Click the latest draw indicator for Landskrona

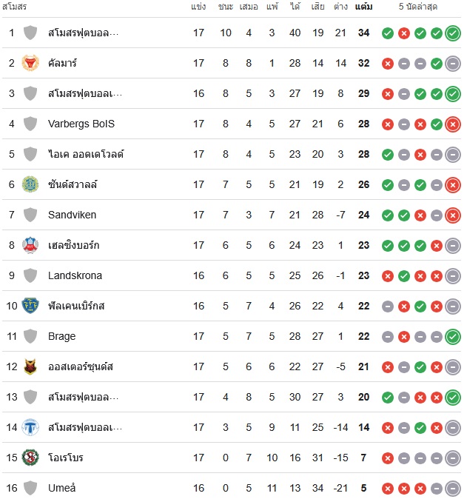pos(453,276)
